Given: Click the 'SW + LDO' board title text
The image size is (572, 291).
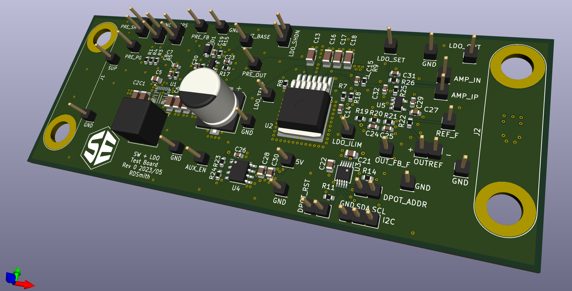Looking at the screenshot, I should point(146,156).
